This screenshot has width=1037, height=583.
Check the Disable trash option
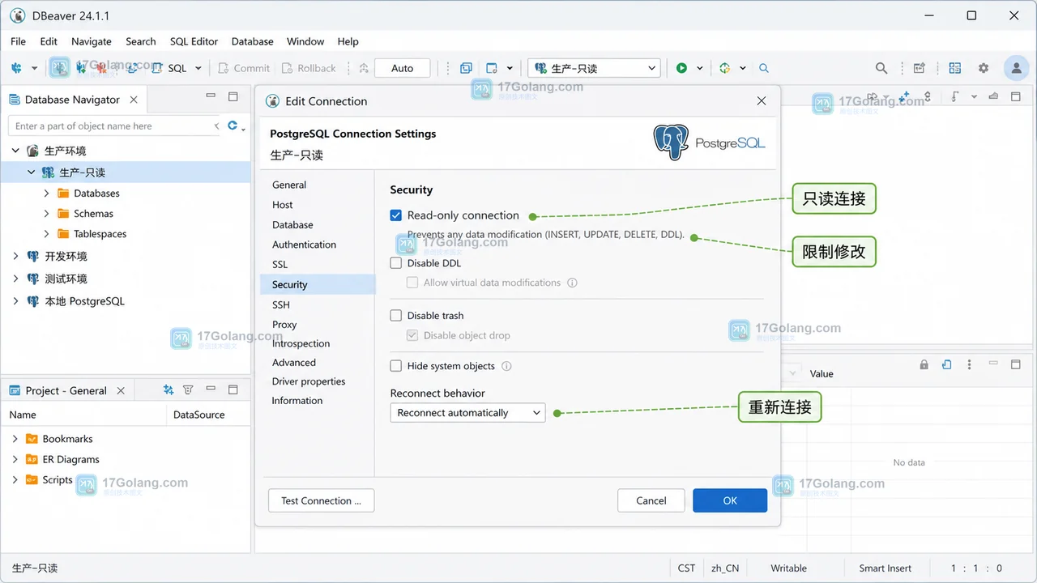point(396,316)
